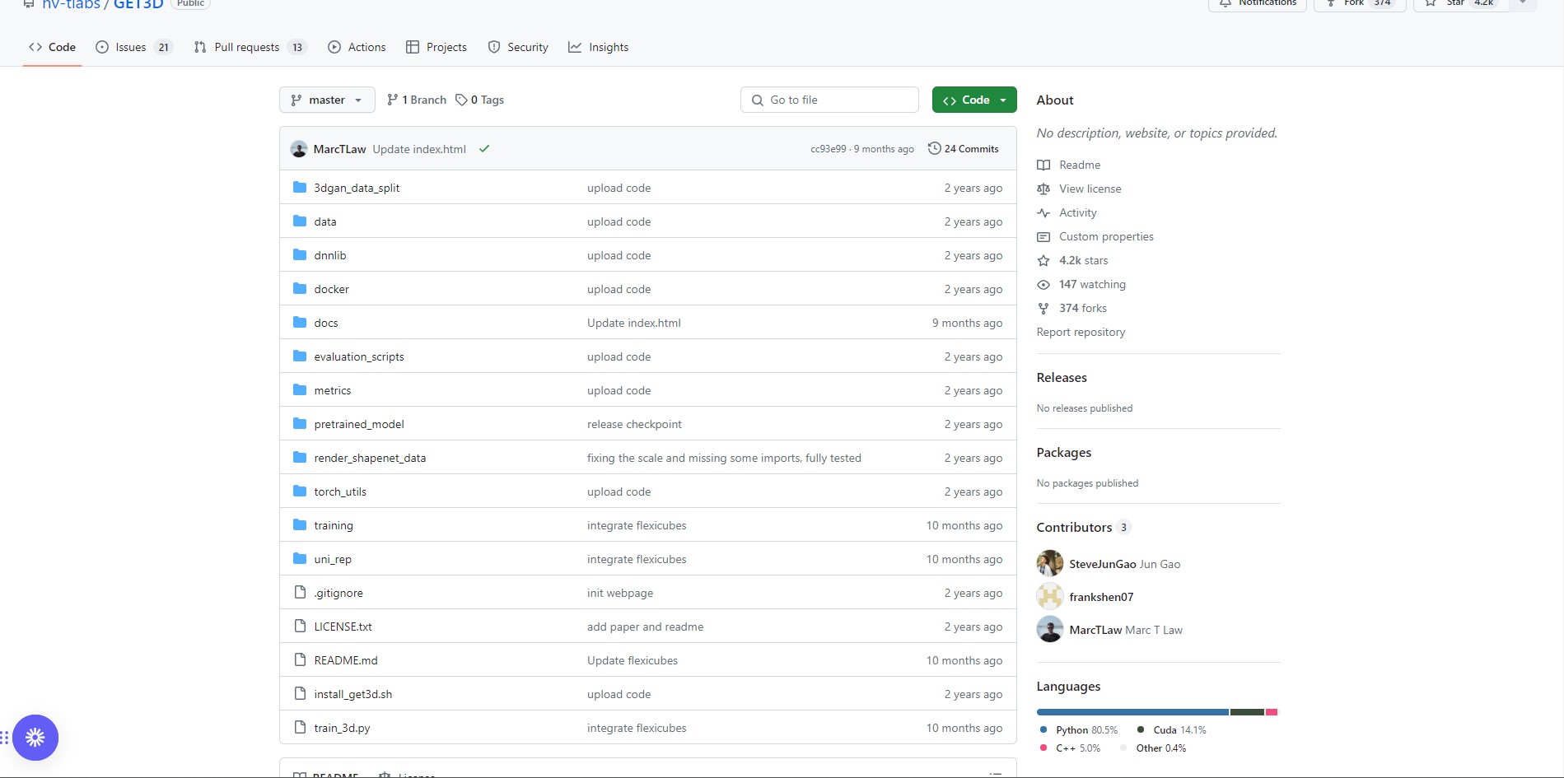Click the file icon beside install_get3d.sh
The width and height of the screenshot is (1564, 778).
[300, 694]
